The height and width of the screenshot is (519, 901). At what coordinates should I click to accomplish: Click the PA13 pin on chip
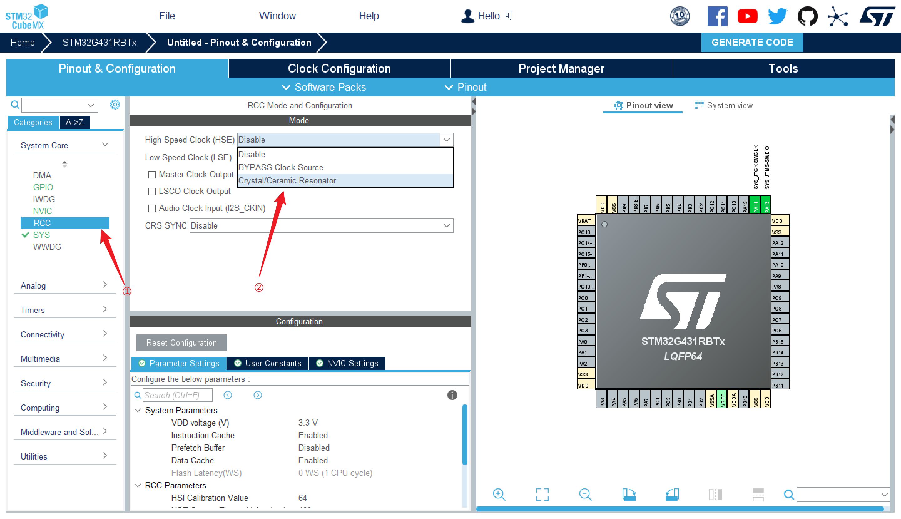(766, 205)
